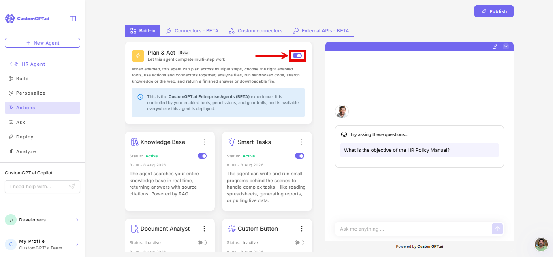The height and width of the screenshot is (257, 553).
Task: Click the speech bubble icon beside suggested questions
Action: point(344,134)
